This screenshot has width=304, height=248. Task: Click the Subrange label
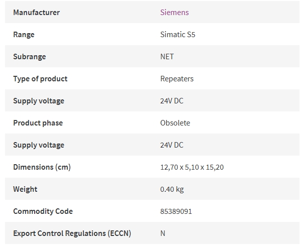click(30, 57)
